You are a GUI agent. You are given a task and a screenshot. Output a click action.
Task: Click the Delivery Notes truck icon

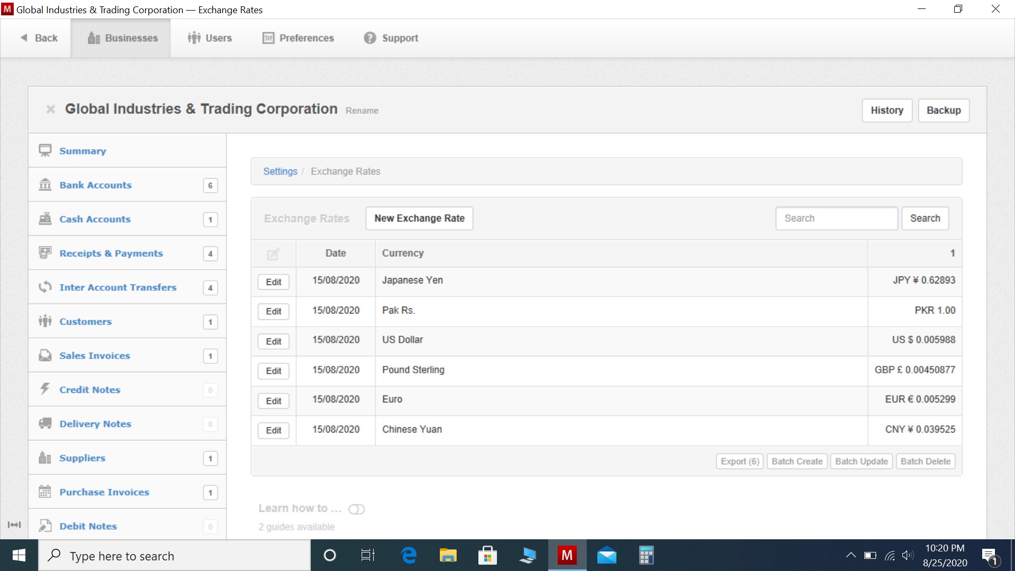click(x=45, y=423)
